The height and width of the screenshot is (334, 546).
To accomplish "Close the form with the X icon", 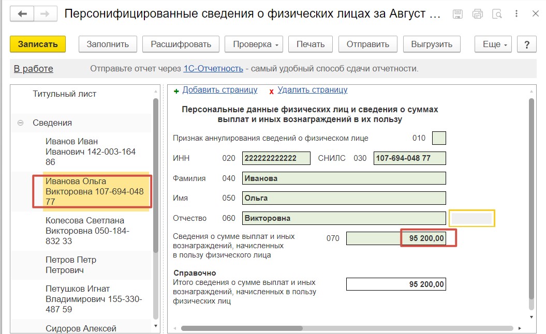I will 536,13.
